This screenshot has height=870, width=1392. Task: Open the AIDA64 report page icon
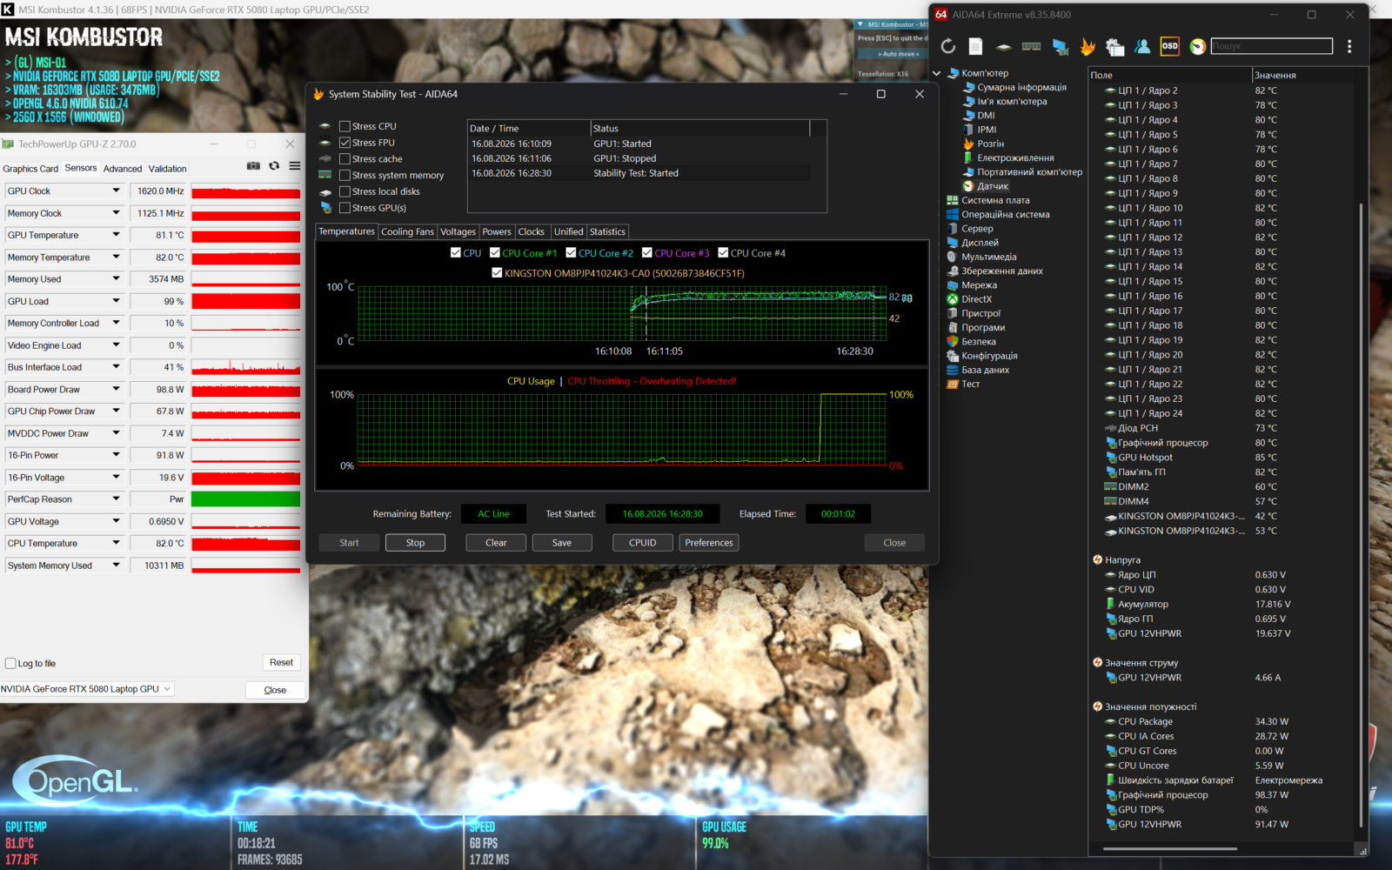[x=976, y=46]
